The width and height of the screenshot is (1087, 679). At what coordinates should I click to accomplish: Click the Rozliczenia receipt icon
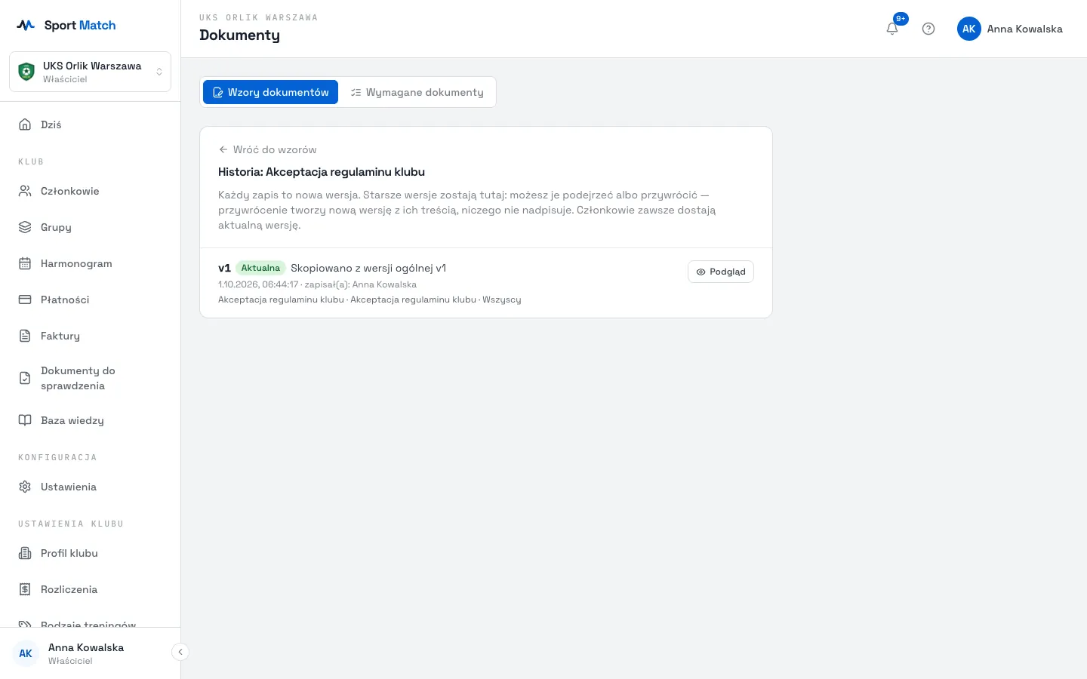(x=25, y=589)
